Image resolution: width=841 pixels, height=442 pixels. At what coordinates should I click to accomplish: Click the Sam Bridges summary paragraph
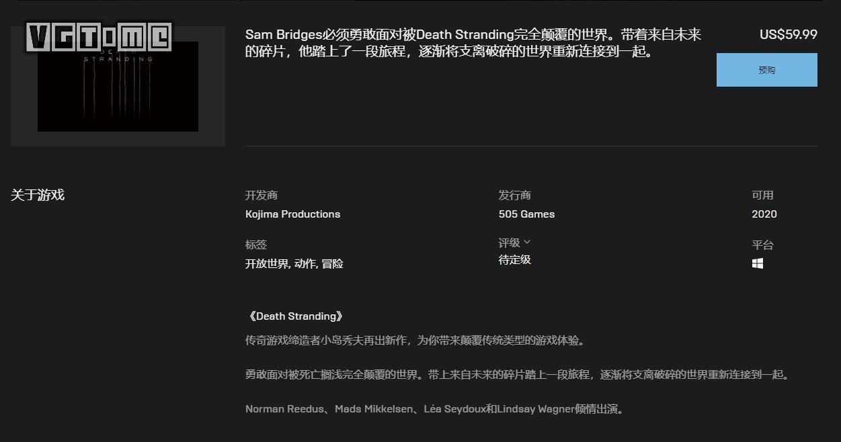click(x=473, y=43)
